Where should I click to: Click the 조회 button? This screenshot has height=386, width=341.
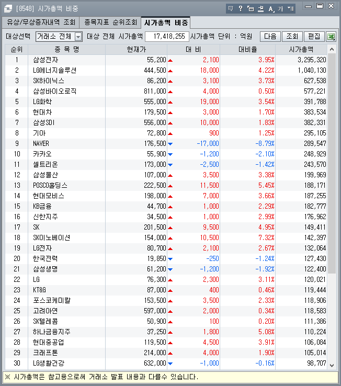[x=292, y=37]
